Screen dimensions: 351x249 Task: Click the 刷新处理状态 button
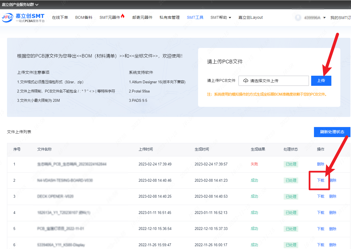pyautogui.click(x=332, y=132)
